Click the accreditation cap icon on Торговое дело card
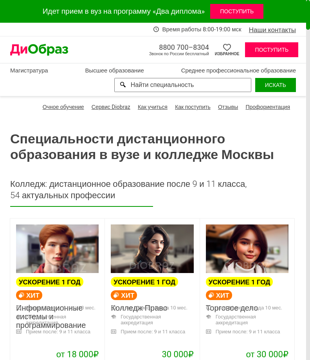This screenshot has width=310, height=360. (x=208, y=317)
